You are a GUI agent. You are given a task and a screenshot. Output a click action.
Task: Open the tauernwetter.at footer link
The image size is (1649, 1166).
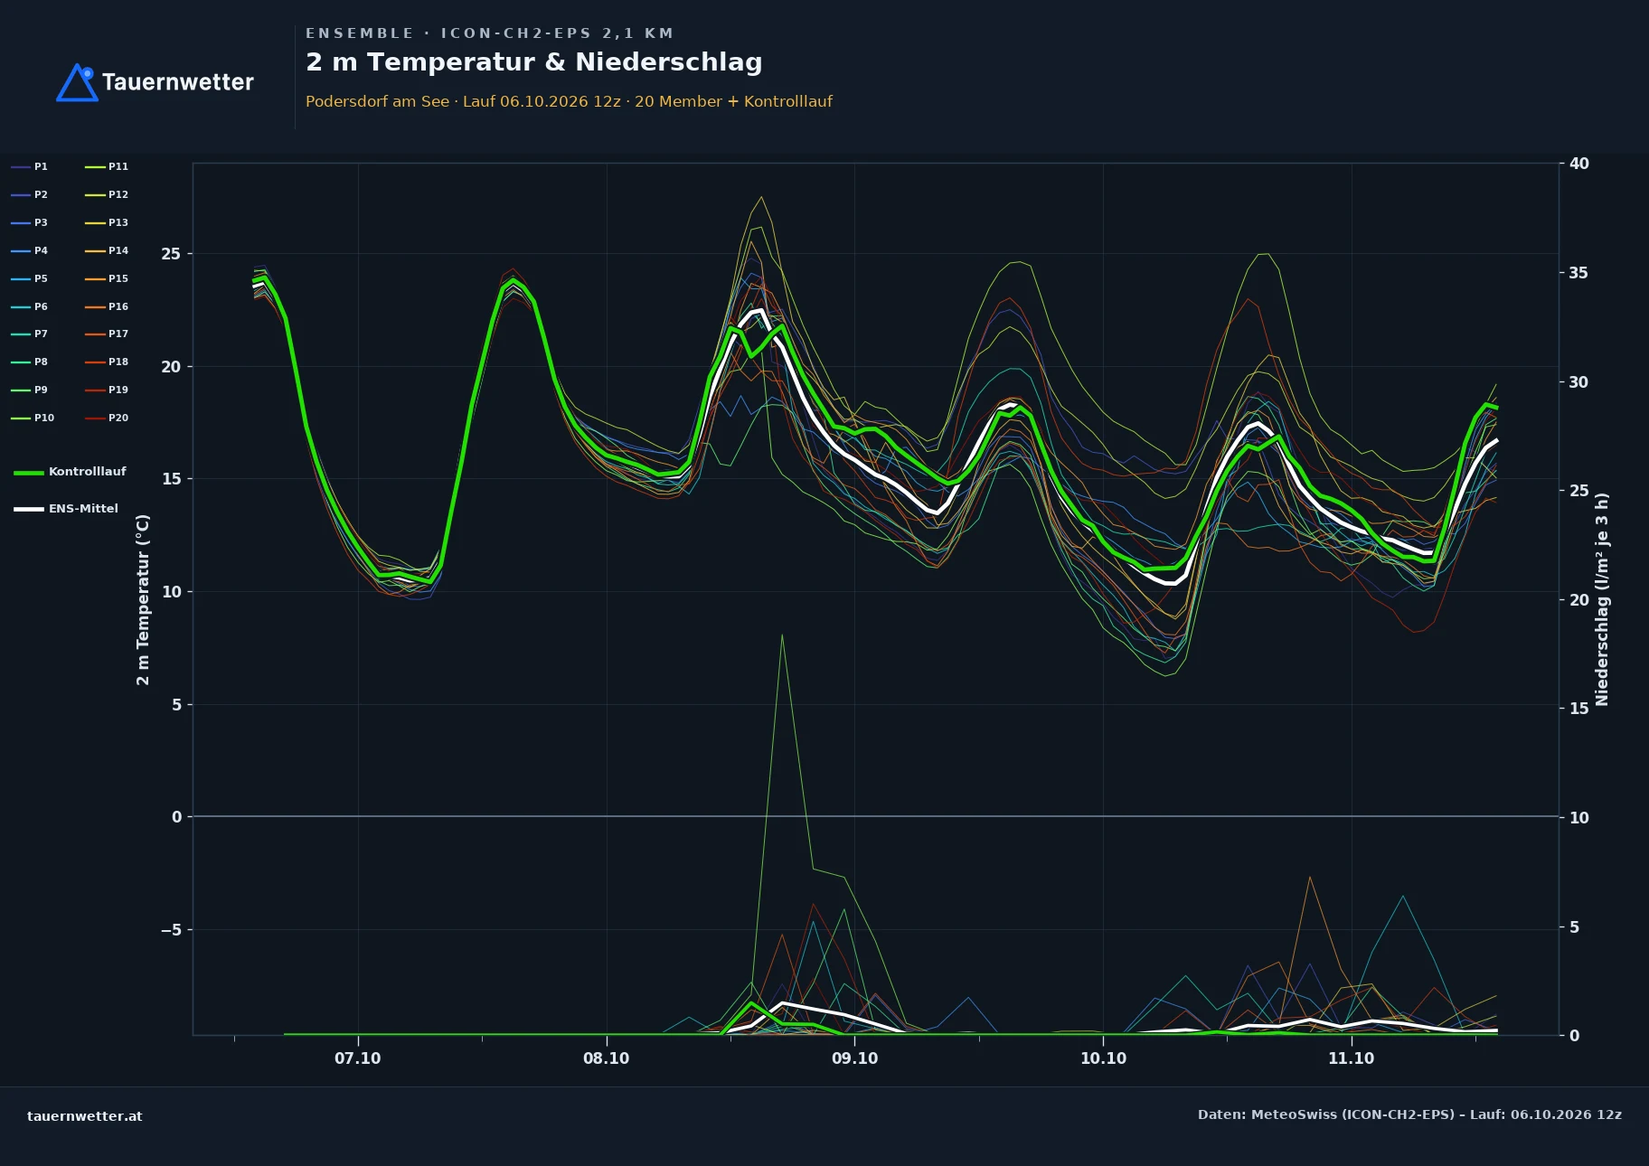click(85, 1116)
